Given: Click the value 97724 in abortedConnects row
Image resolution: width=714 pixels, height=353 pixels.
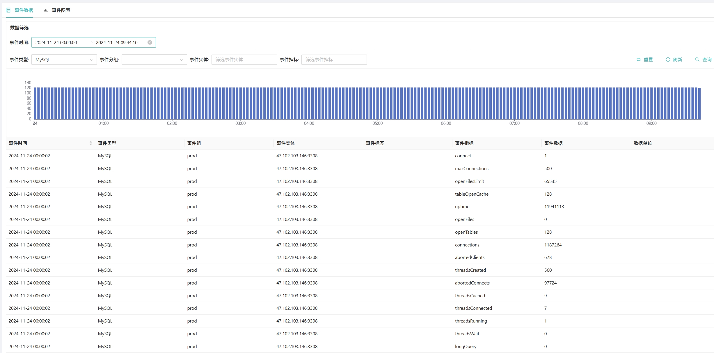Looking at the screenshot, I should 550,283.
